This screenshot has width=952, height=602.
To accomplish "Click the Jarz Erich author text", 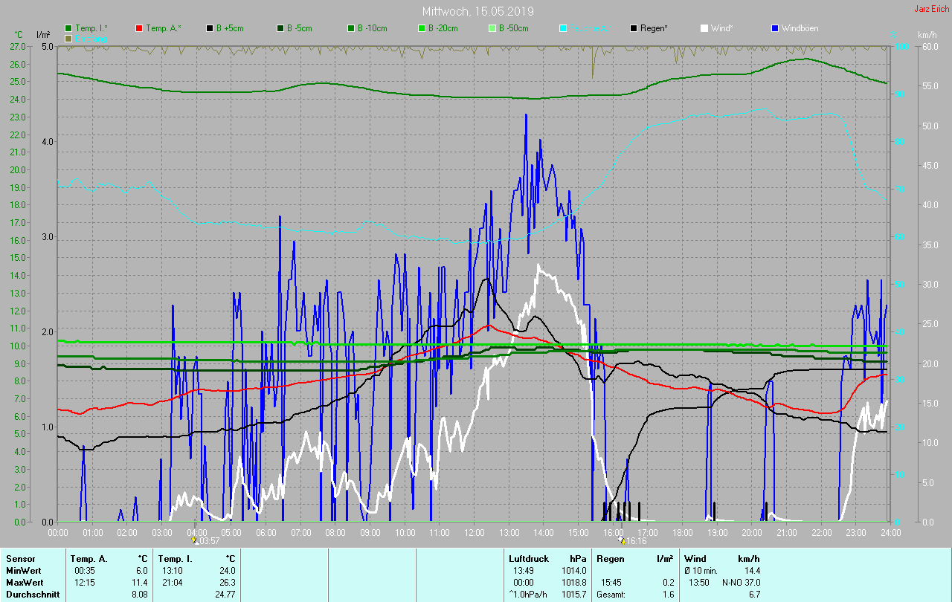I will [931, 9].
